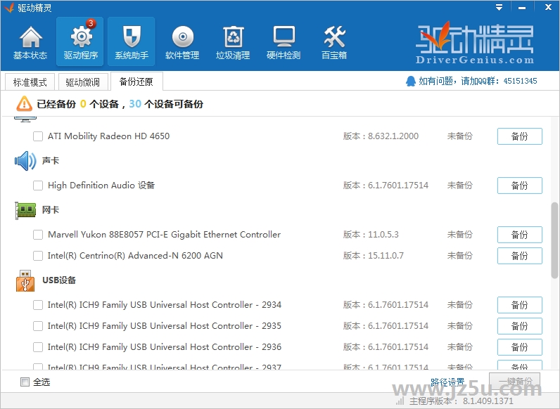Open the title bar dropdown menu arrow
Screen dimensions: 560x409
click(499, 7)
